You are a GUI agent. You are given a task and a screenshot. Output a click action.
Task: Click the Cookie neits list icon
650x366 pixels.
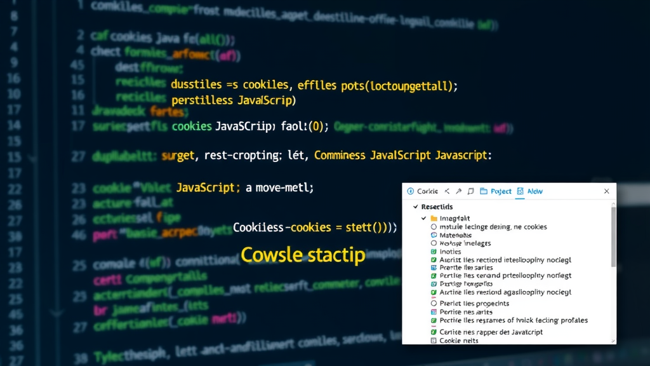(434, 341)
